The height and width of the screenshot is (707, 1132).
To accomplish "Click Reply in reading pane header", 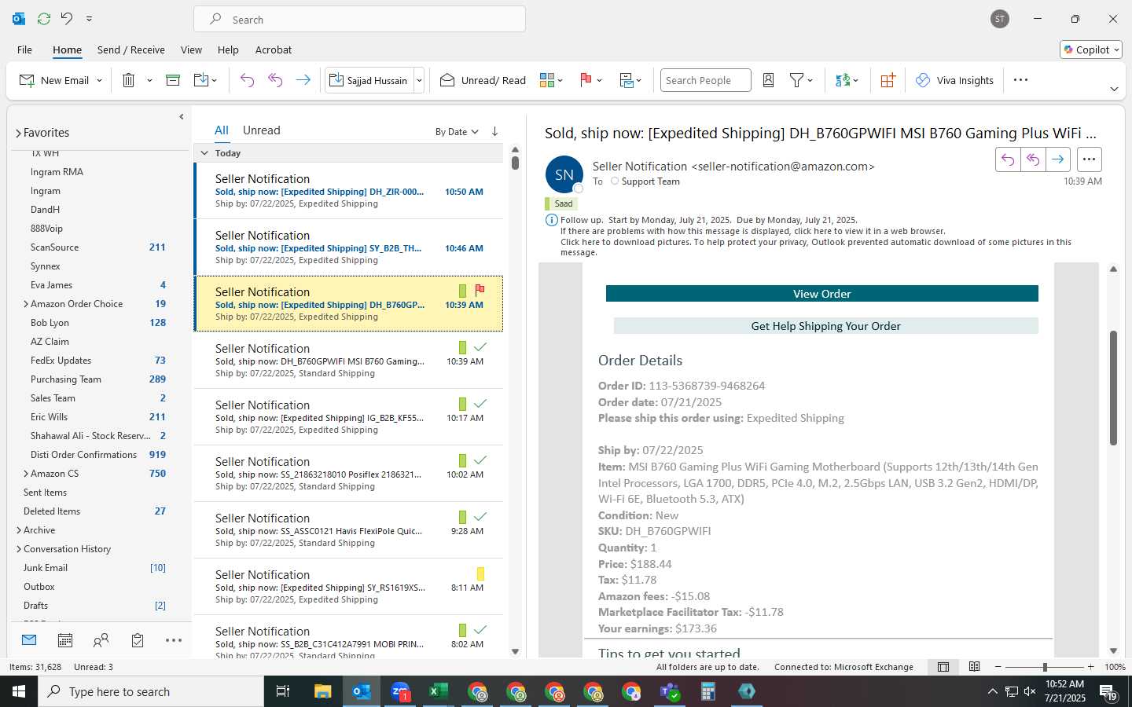I will [1007, 159].
